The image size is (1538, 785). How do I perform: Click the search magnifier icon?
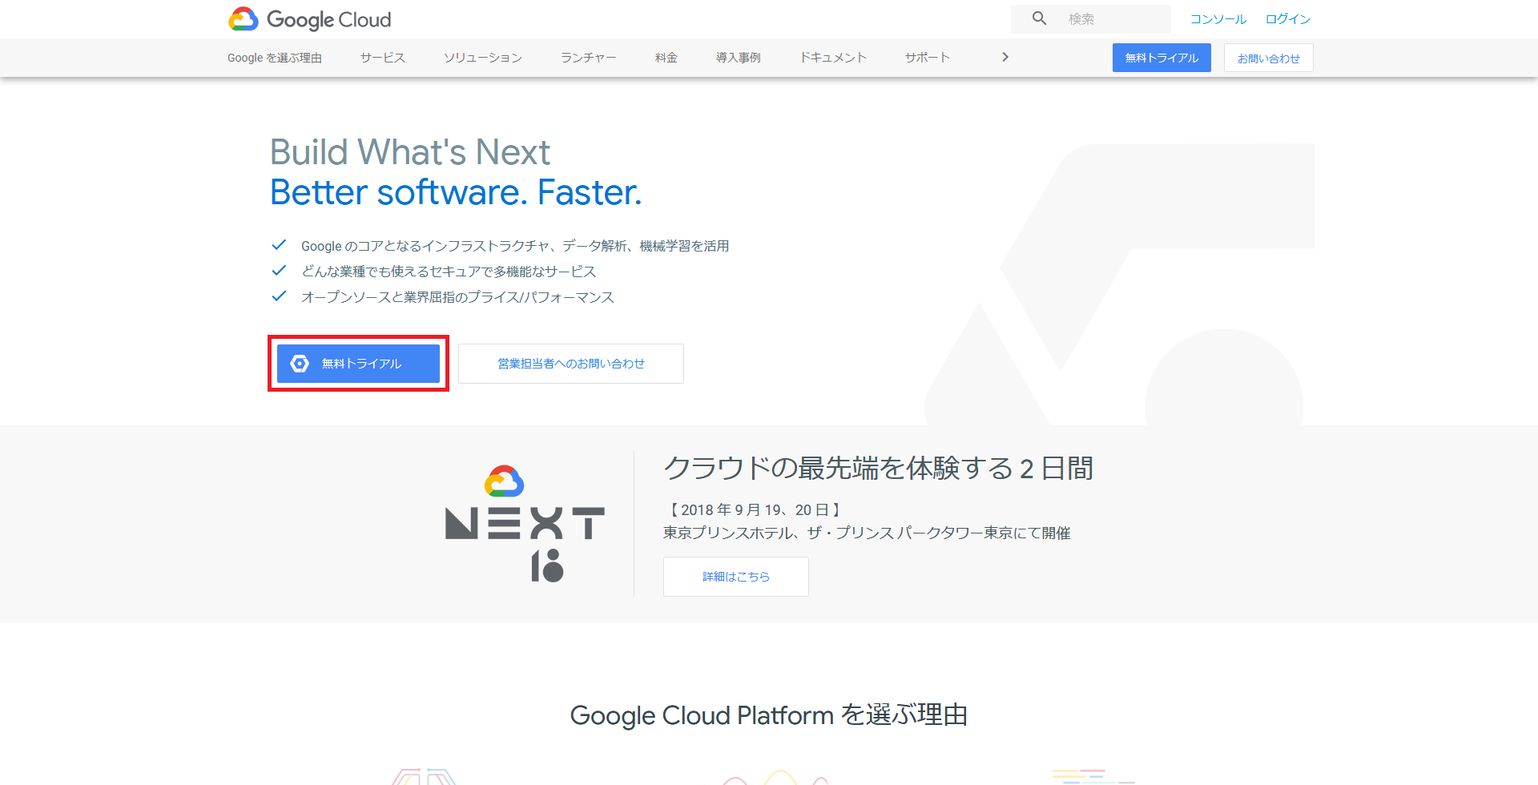coord(1039,18)
